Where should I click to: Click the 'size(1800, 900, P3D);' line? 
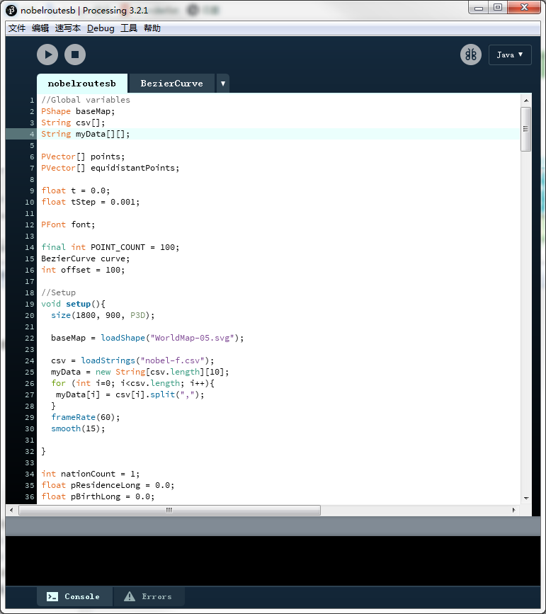click(103, 316)
